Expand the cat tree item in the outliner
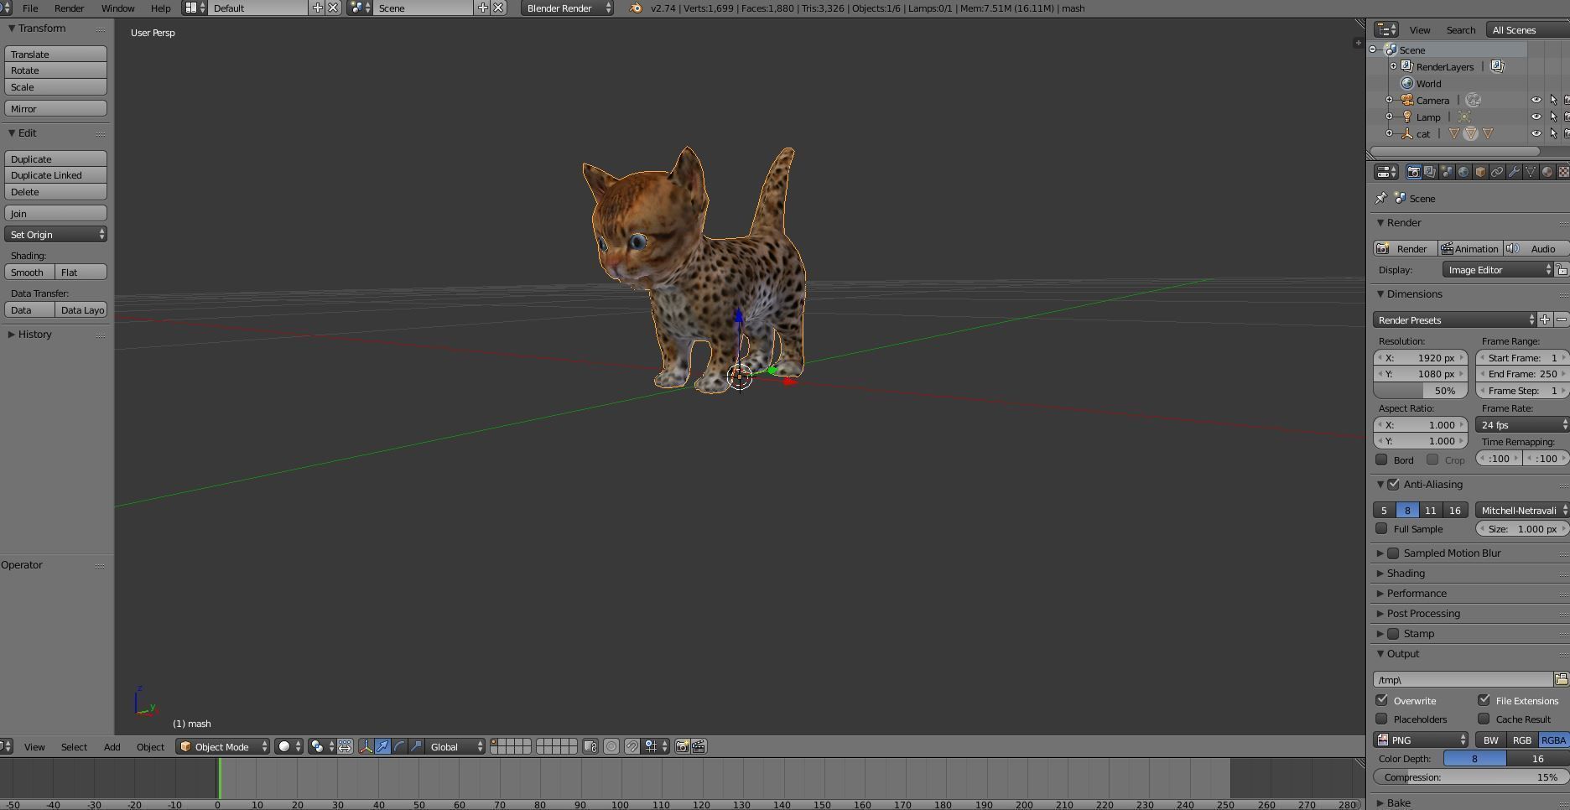This screenshot has height=810, width=1570. pyautogui.click(x=1390, y=133)
